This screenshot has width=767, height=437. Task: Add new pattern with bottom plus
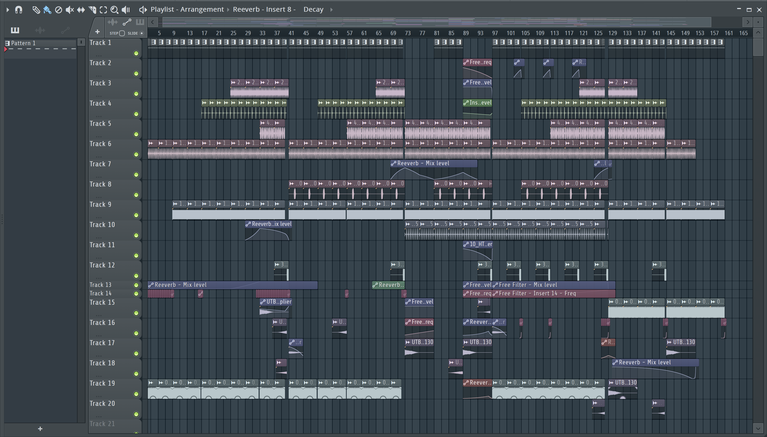pyautogui.click(x=40, y=428)
